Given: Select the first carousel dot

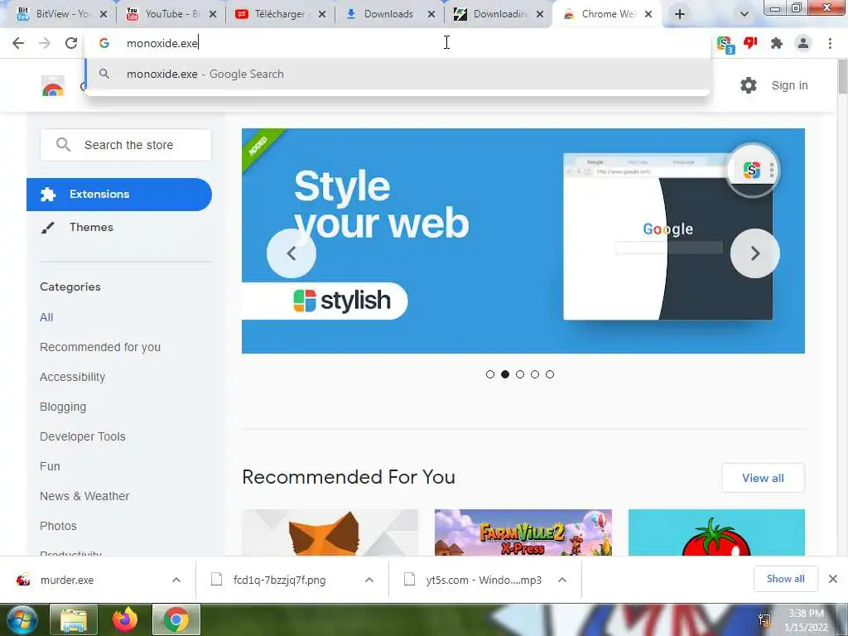Looking at the screenshot, I should click(490, 374).
